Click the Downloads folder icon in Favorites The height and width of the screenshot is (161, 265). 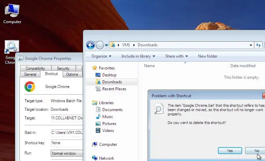tap(98, 82)
